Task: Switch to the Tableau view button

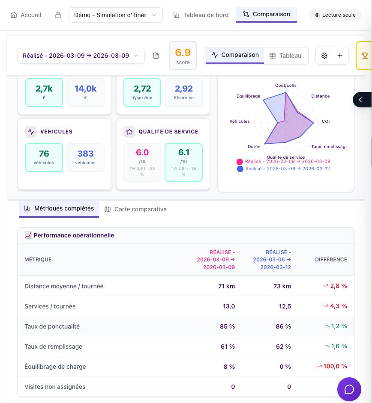Action: (x=285, y=56)
